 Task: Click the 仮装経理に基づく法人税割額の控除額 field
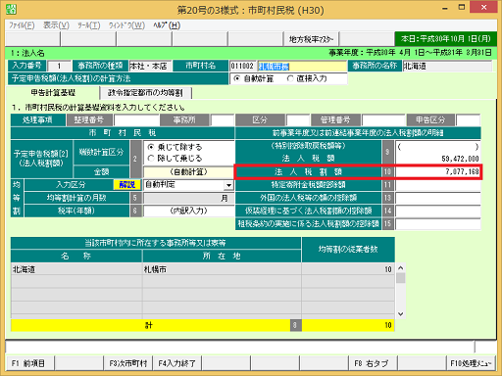[x=438, y=211]
